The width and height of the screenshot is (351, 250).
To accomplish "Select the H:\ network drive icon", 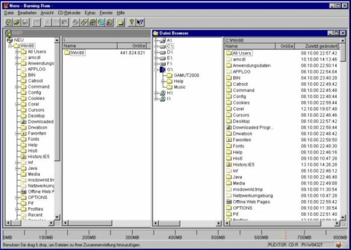I will click(x=163, y=93).
